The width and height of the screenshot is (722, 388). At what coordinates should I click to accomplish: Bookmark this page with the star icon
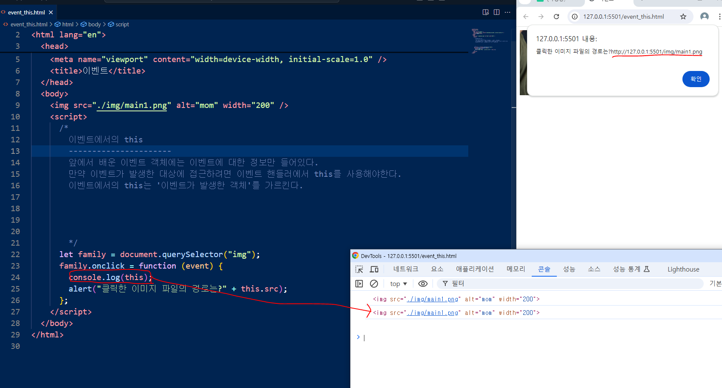coord(683,17)
